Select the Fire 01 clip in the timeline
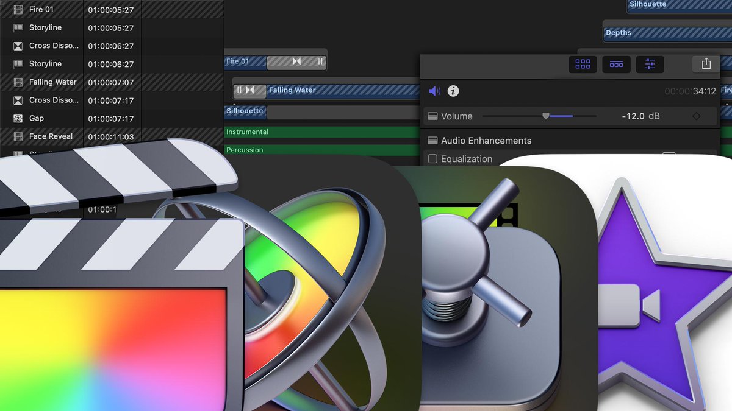 click(x=246, y=61)
